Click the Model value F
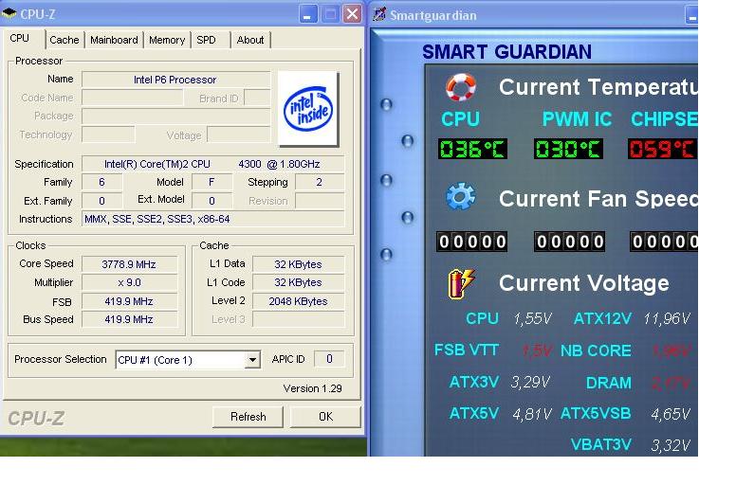 pyautogui.click(x=212, y=182)
